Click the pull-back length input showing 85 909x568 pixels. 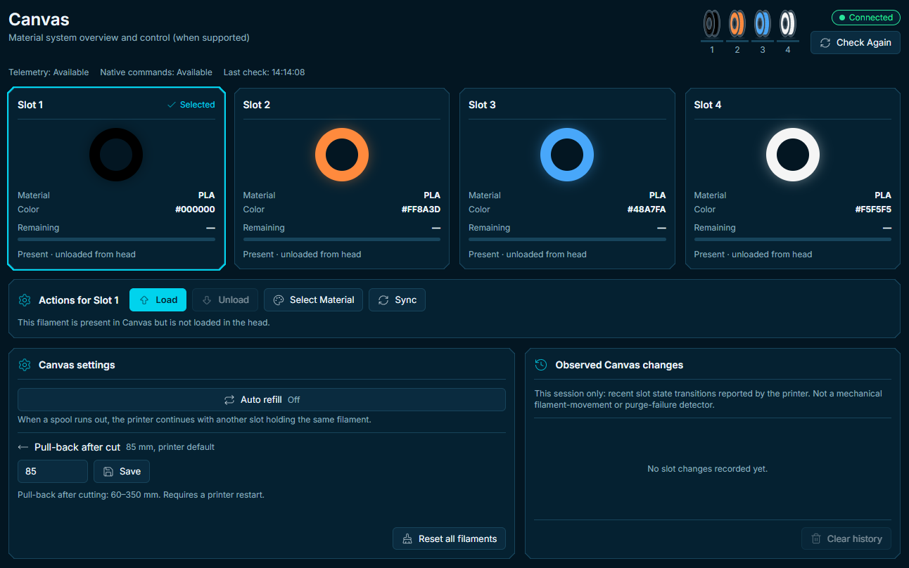(53, 472)
